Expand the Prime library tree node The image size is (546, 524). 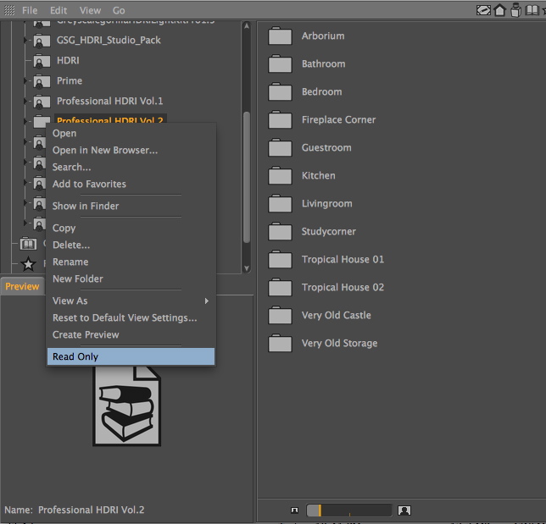pyautogui.click(x=26, y=81)
